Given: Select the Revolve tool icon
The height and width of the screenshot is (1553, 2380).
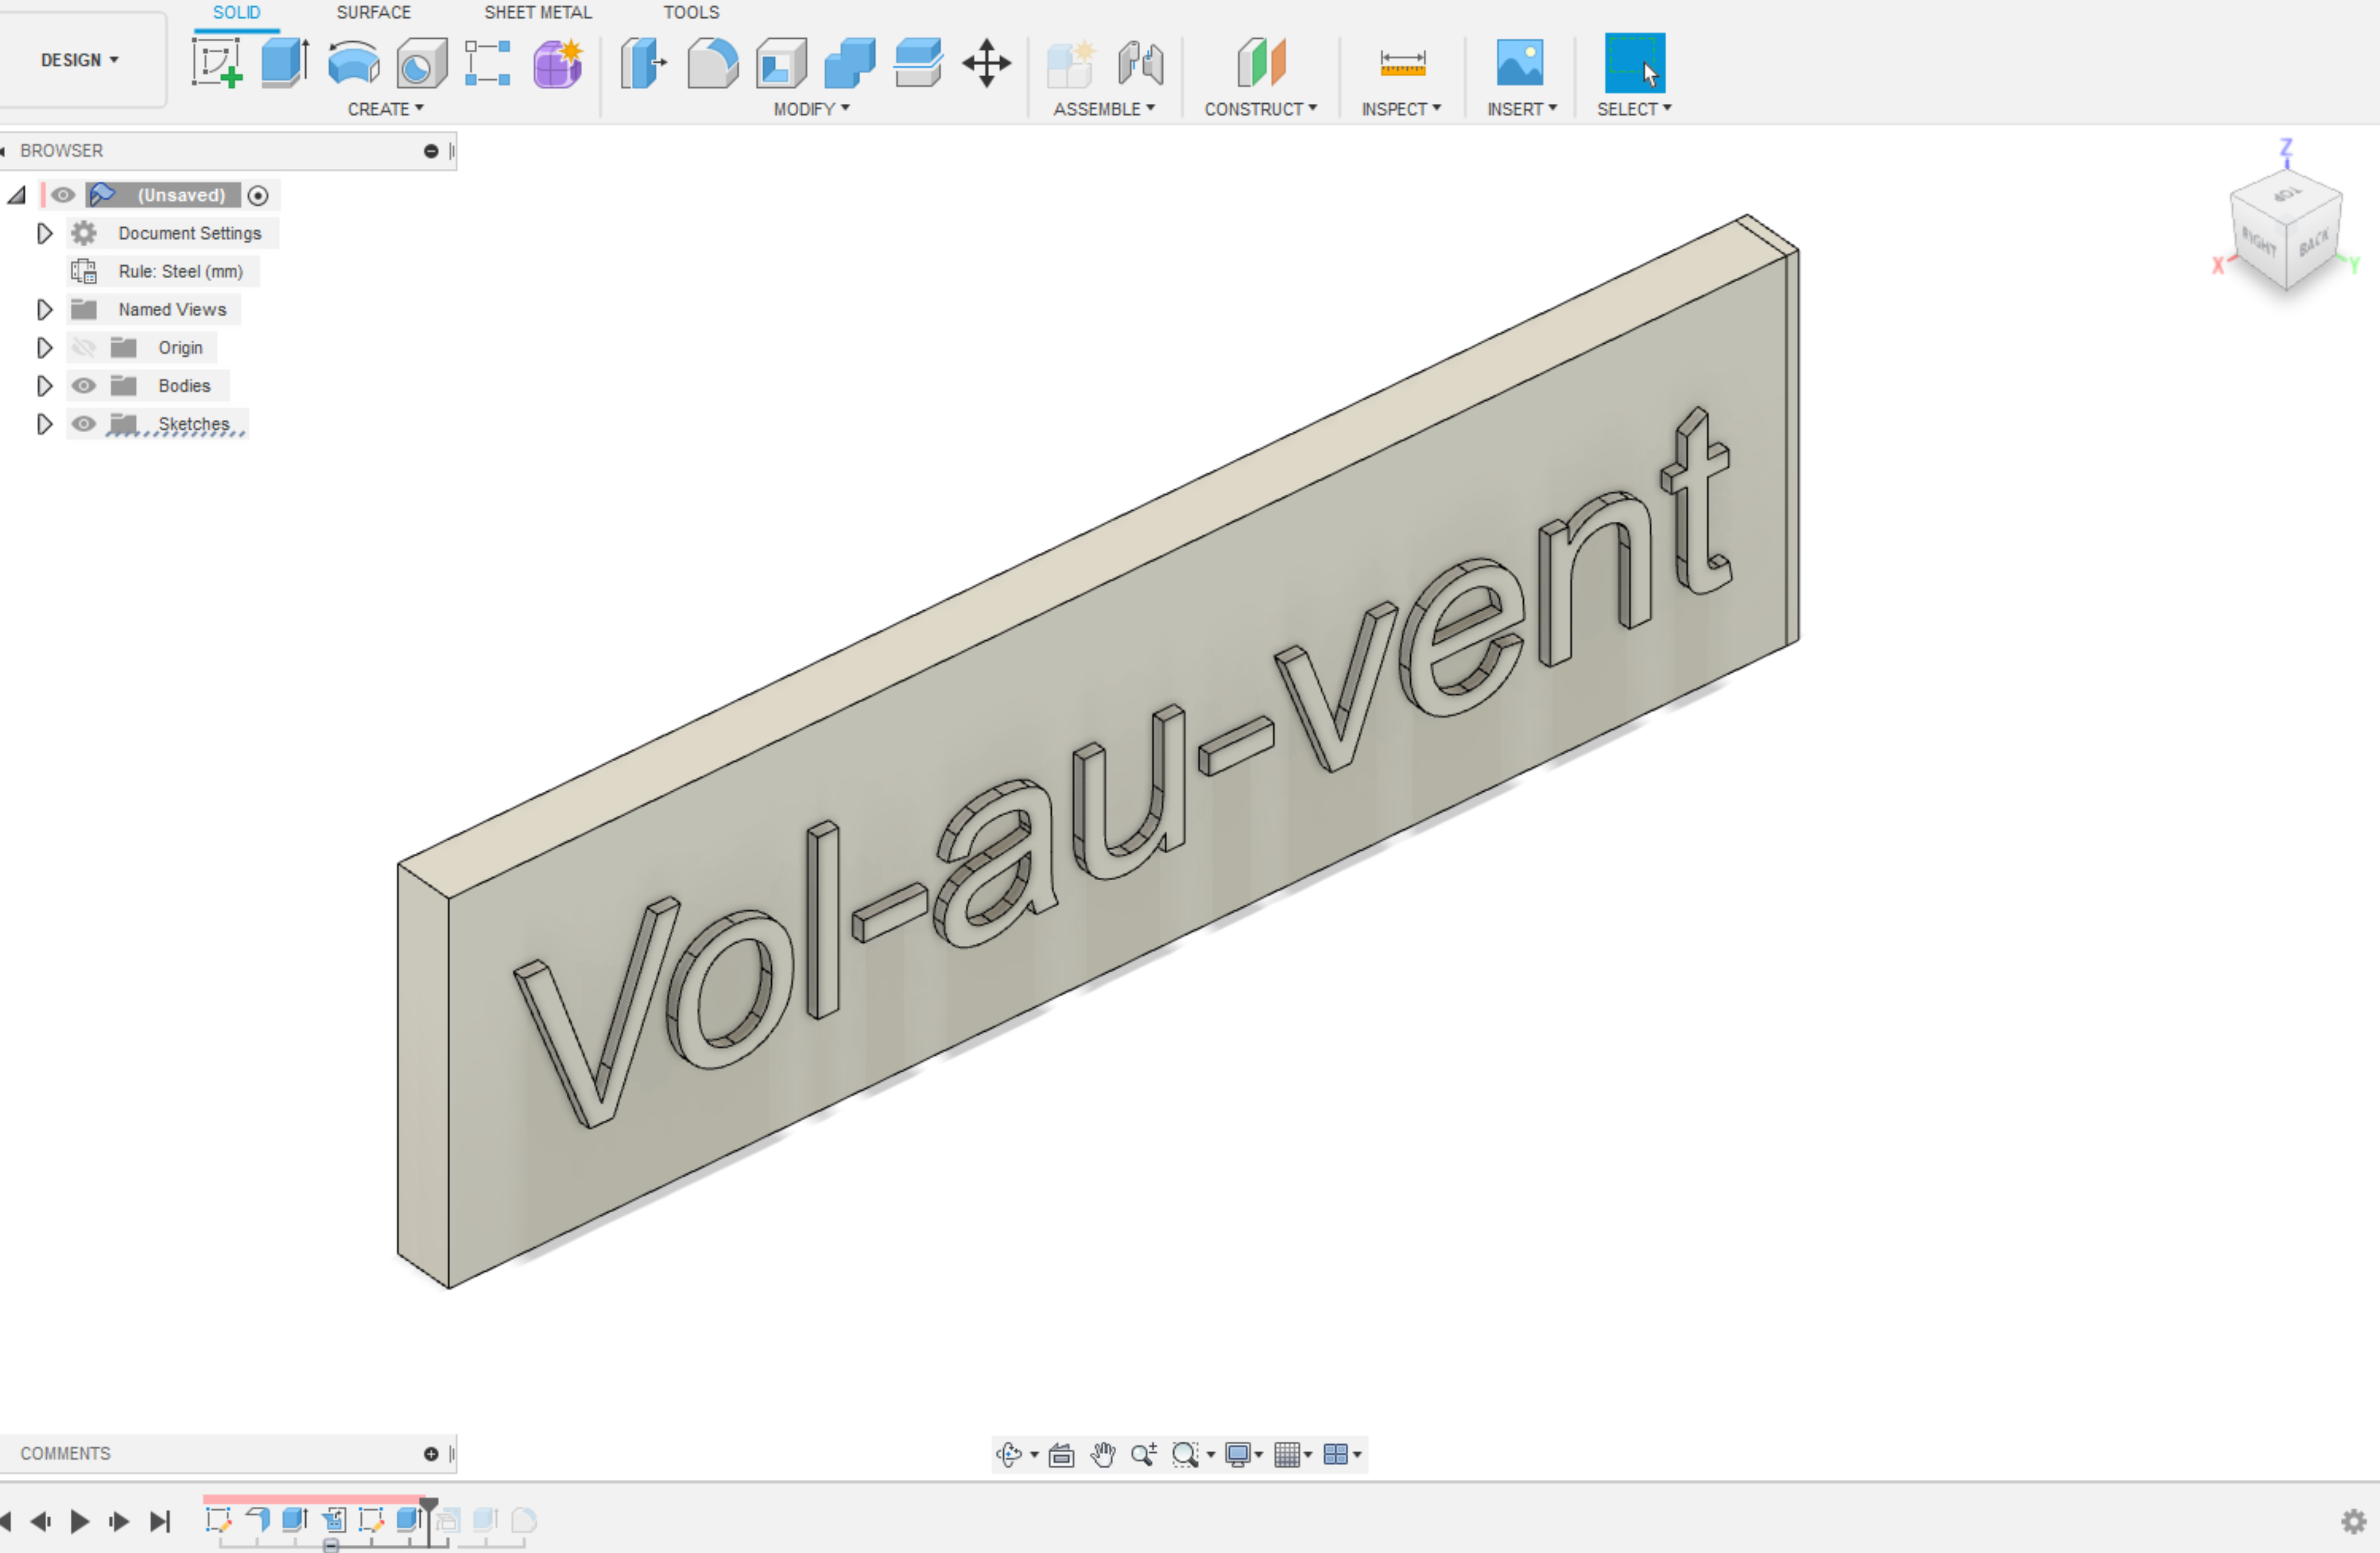Looking at the screenshot, I should 353,63.
